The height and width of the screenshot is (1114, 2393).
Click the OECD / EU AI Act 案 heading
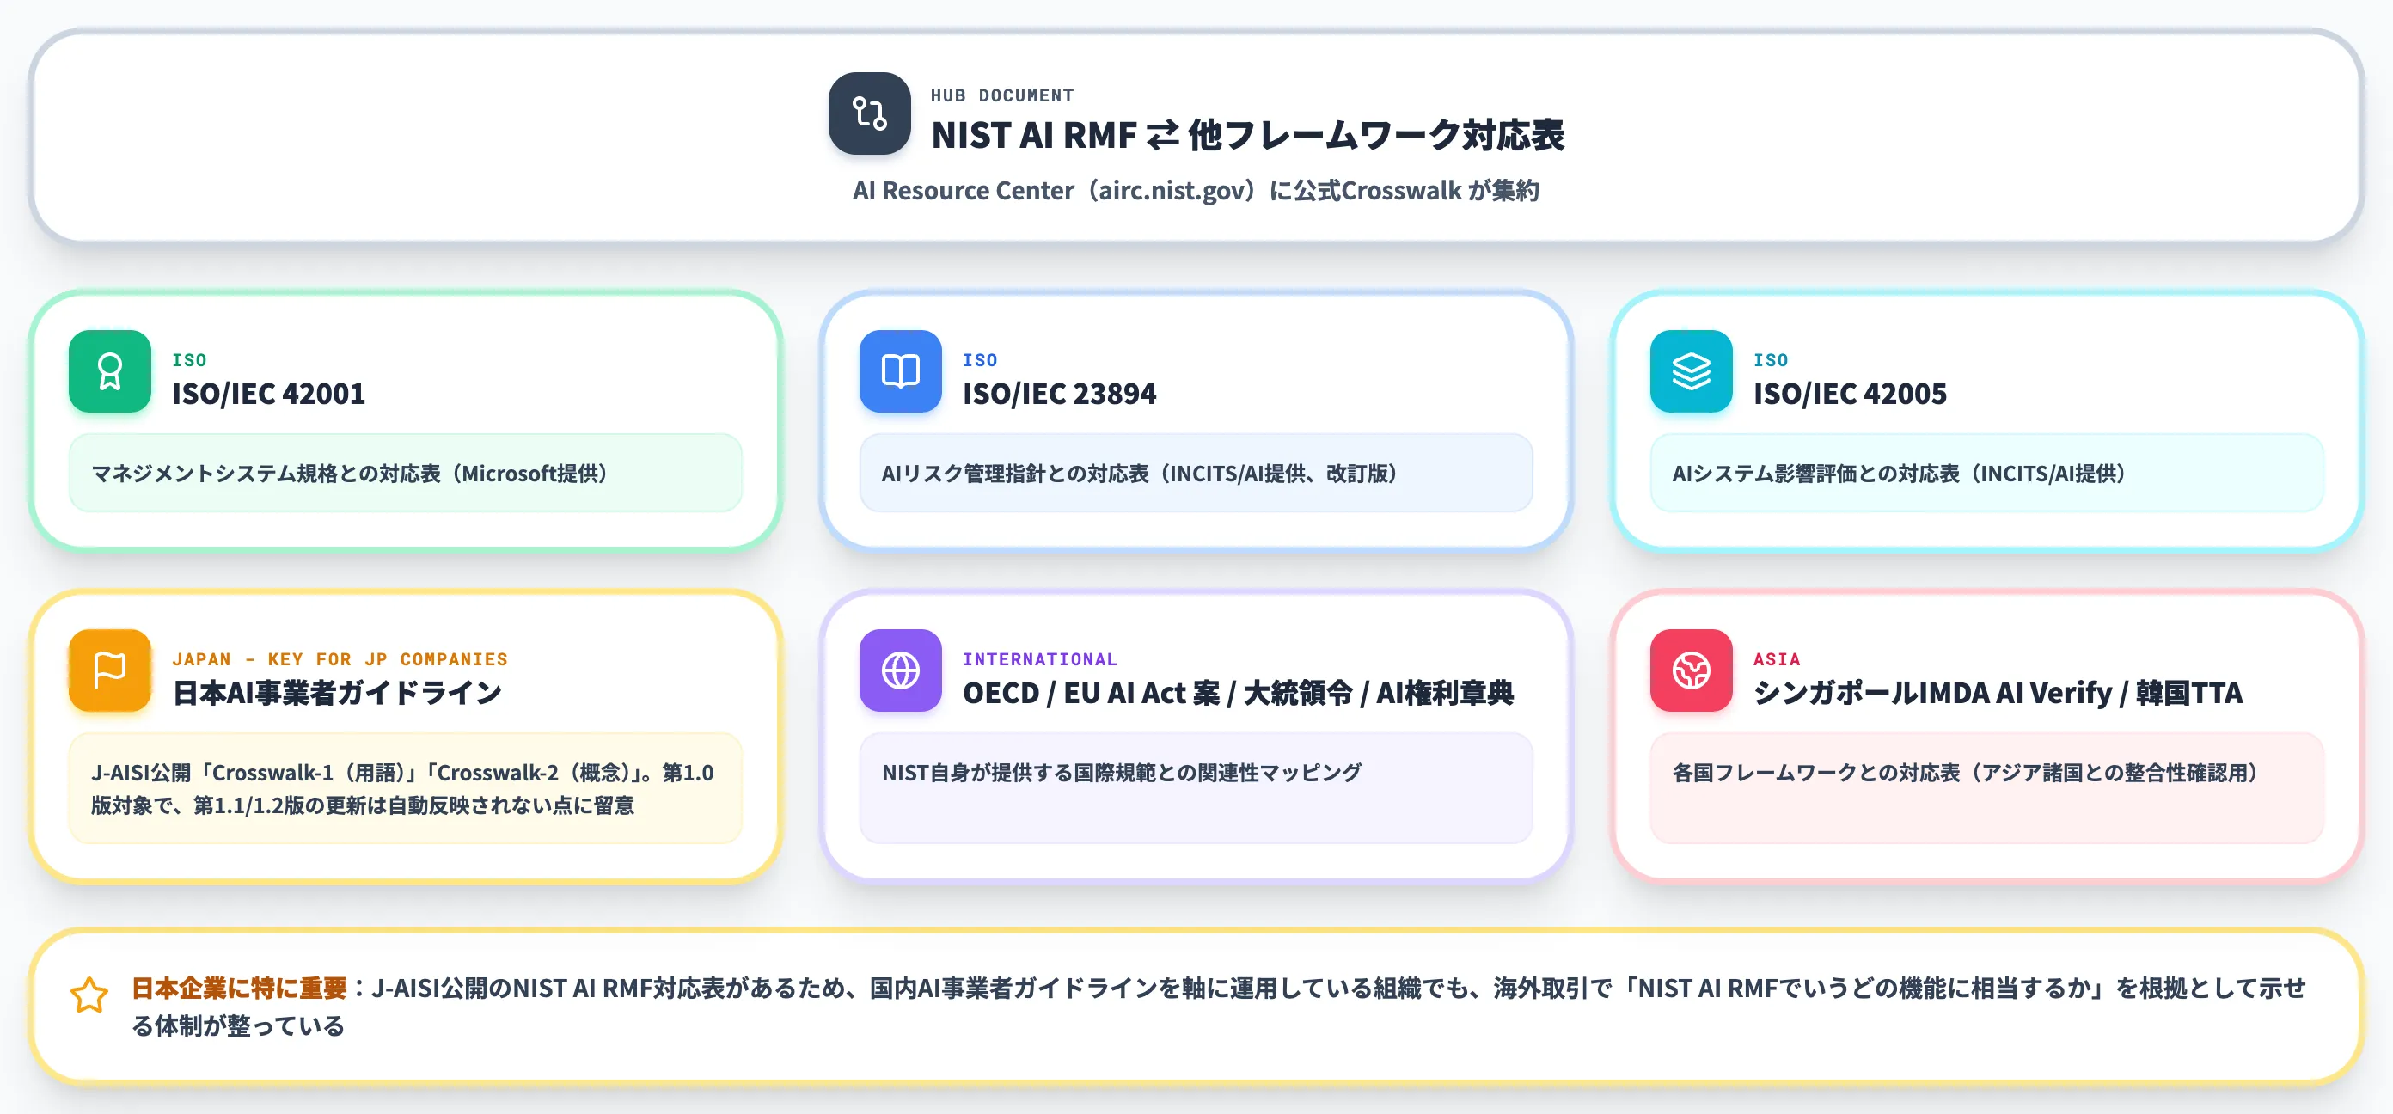1239,692
